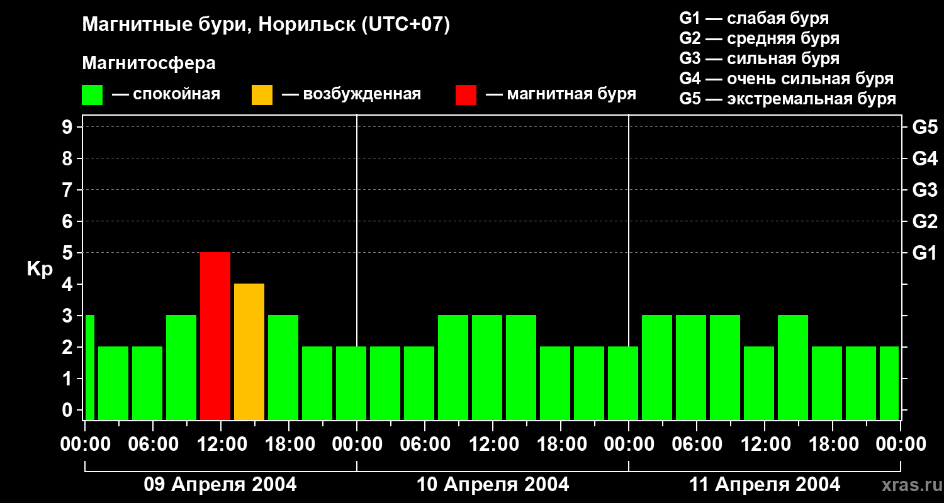Click the green 'спокойная' legend swatch
944x503 pixels.
93,95
